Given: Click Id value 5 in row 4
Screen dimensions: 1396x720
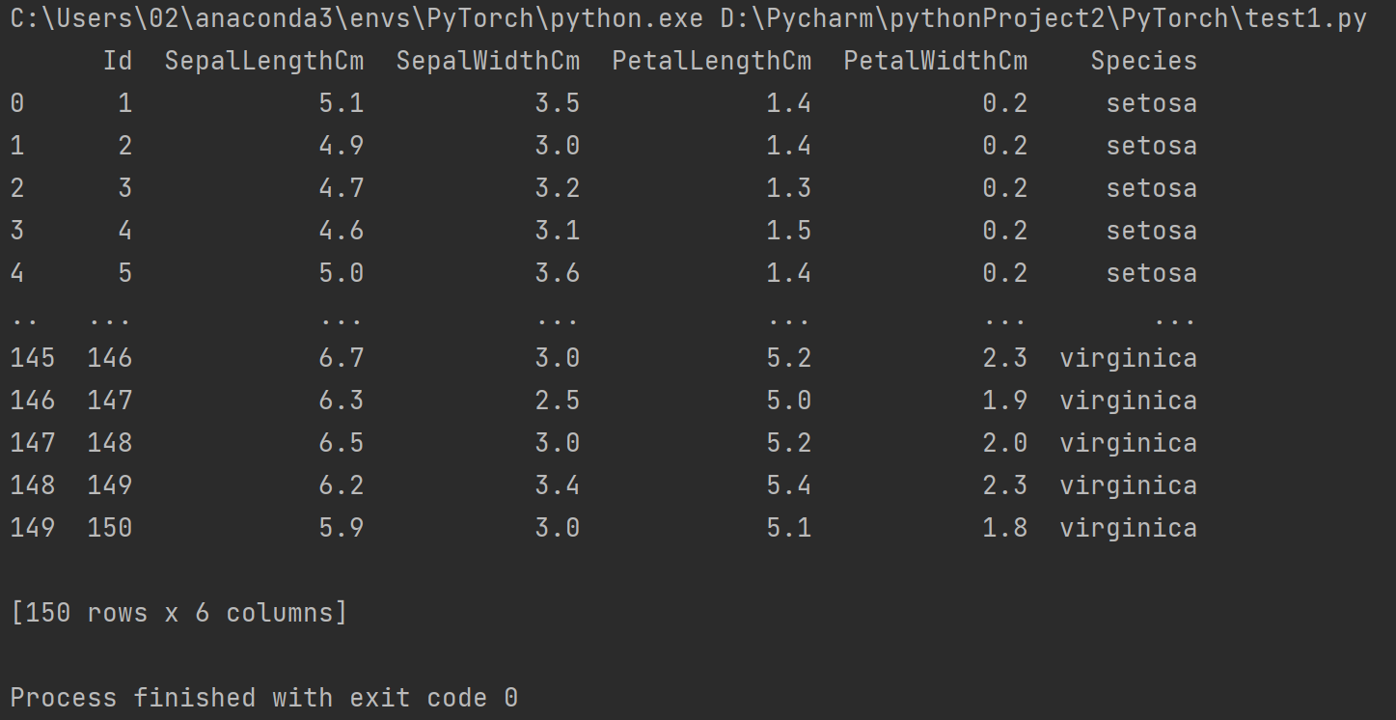Looking at the screenshot, I should click(125, 273).
